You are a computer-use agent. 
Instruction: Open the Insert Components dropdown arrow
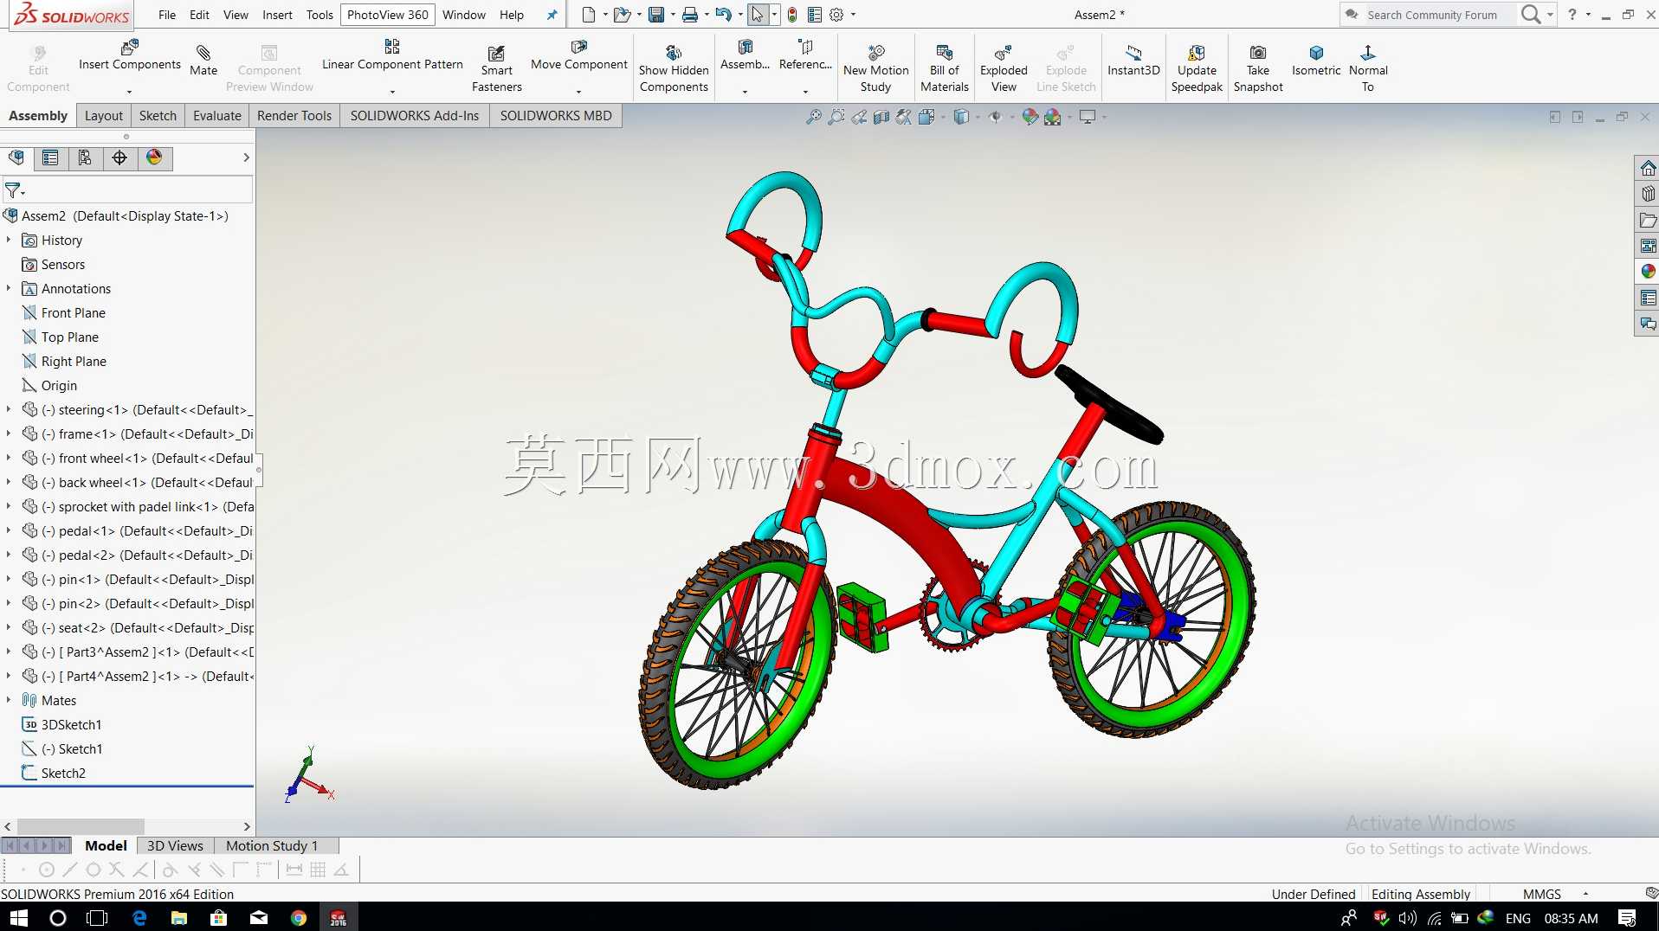click(x=129, y=92)
